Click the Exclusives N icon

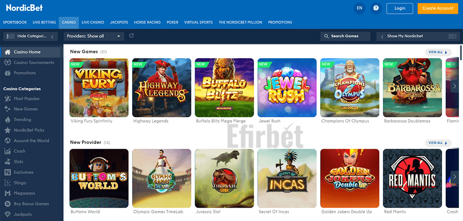point(8,172)
